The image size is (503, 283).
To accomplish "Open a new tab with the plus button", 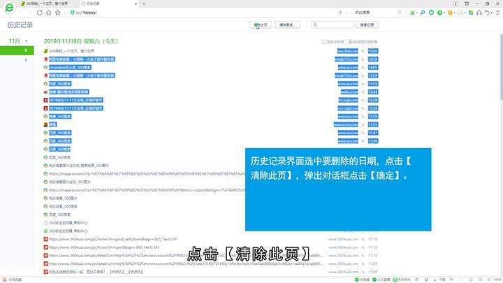I will click(x=144, y=3).
